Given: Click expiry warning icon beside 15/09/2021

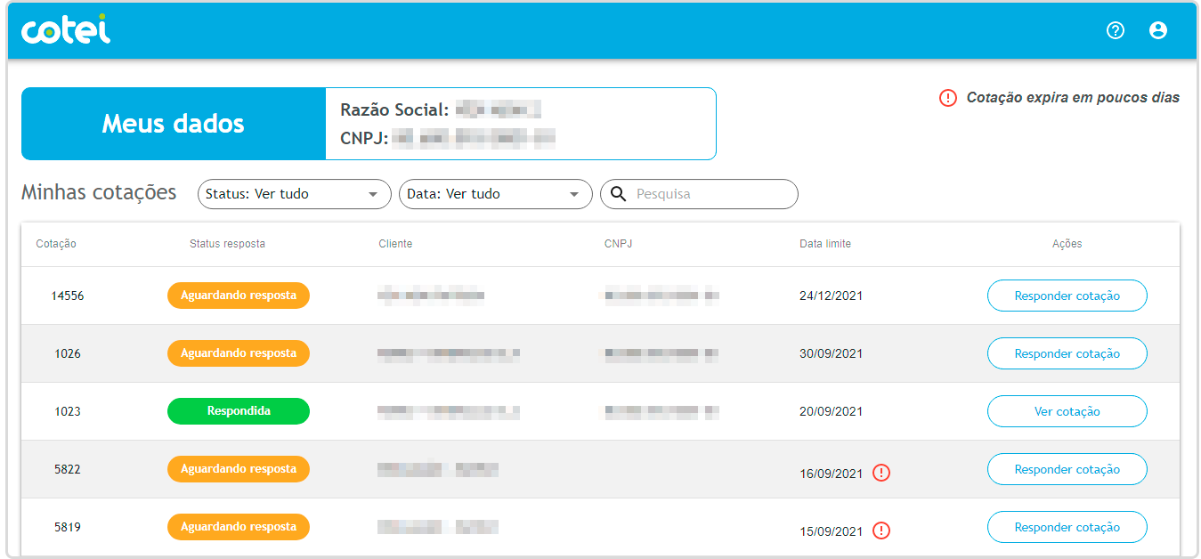Looking at the screenshot, I should coord(881,531).
